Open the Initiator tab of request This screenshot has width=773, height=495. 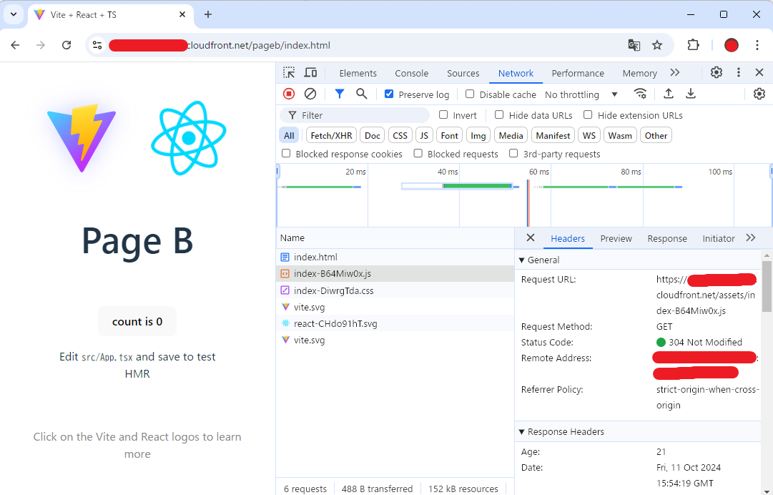tap(718, 238)
